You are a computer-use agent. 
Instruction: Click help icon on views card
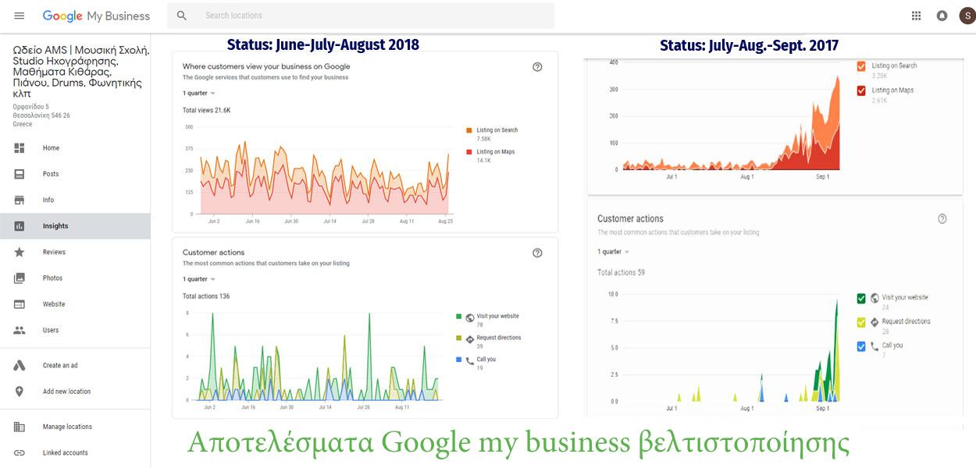537,67
